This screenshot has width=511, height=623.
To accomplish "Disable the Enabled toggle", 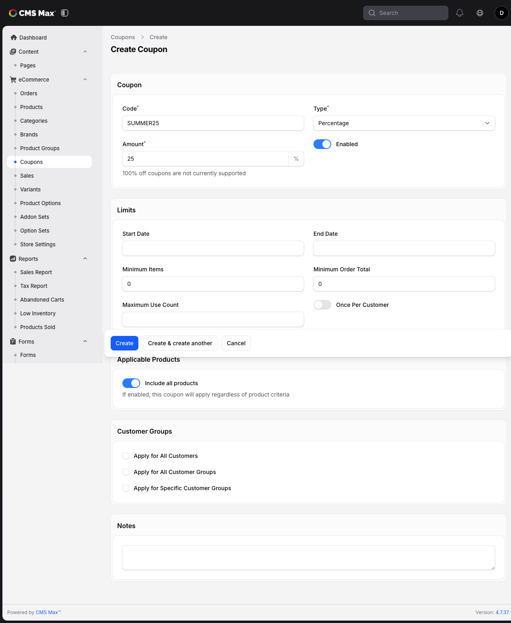I will [x=322, y=144].
